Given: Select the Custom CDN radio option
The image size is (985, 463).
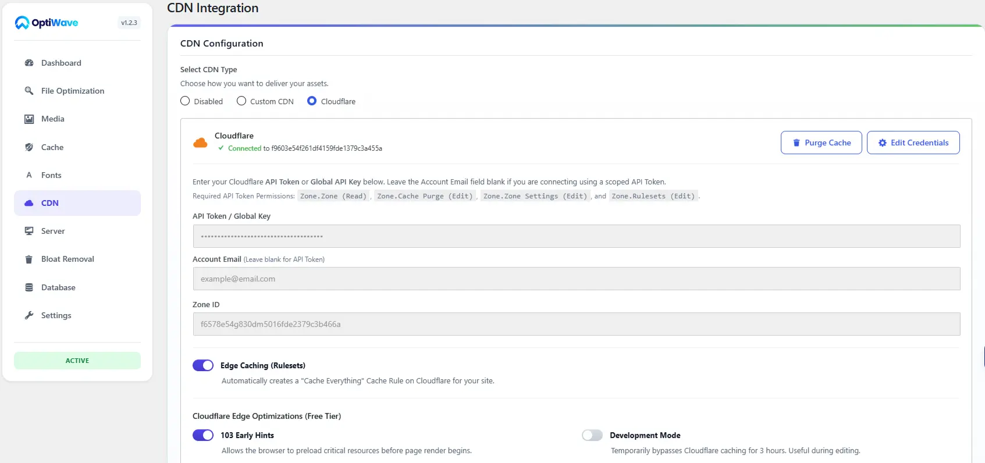Looking at the screenshot, I should click(241, 101).
